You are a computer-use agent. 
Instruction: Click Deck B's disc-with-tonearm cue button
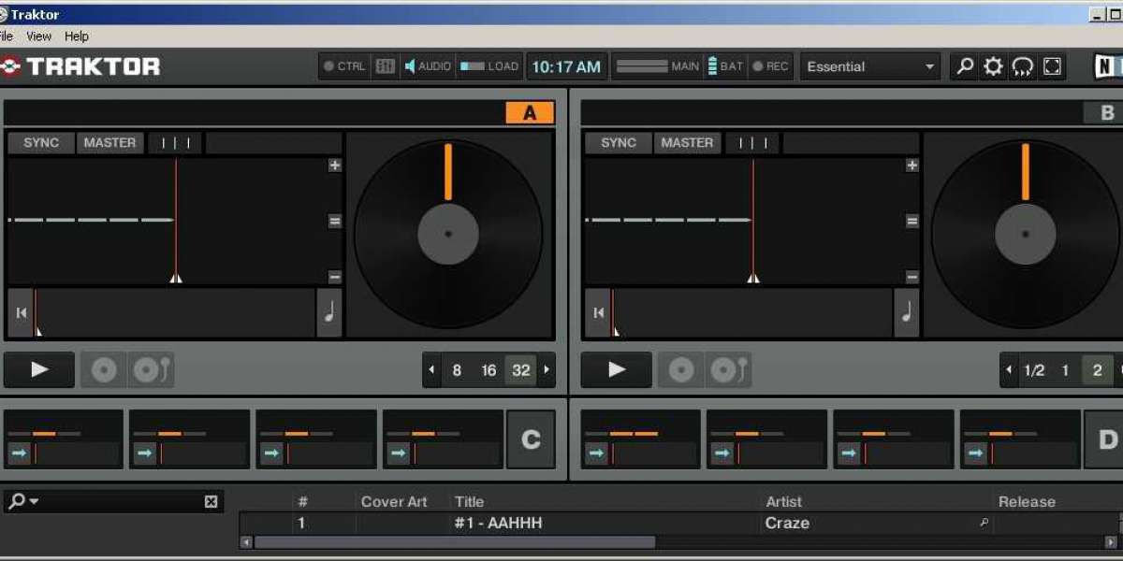(728, 370)
